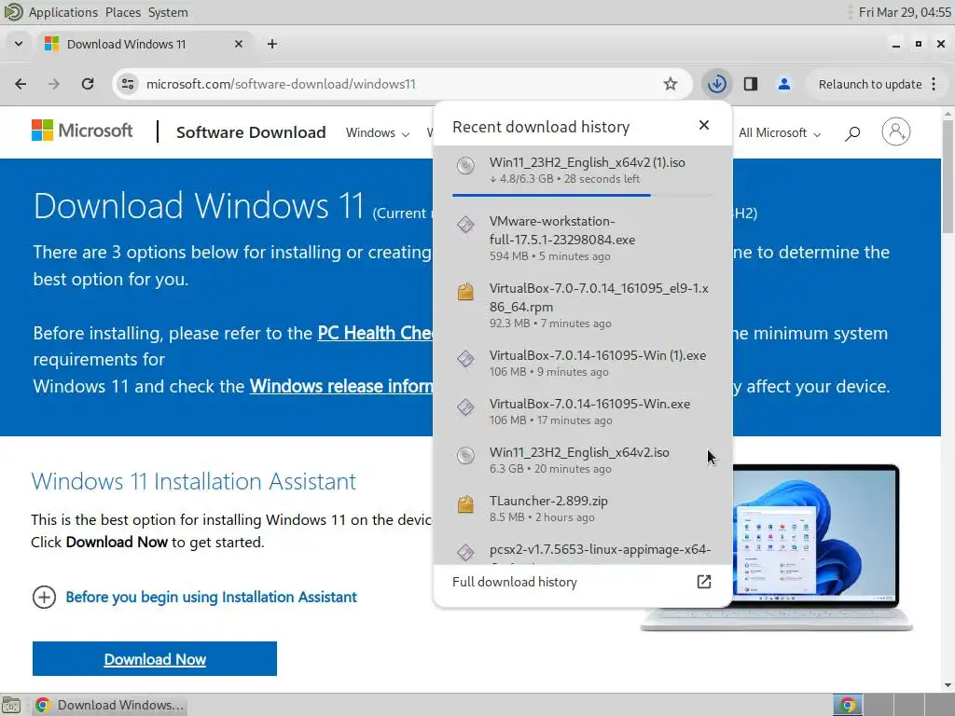Screen dimensions: 955x716
Task: Click VirtualBox-7.0.14-161095-Win.exe file icon
Action: point(466,407)
